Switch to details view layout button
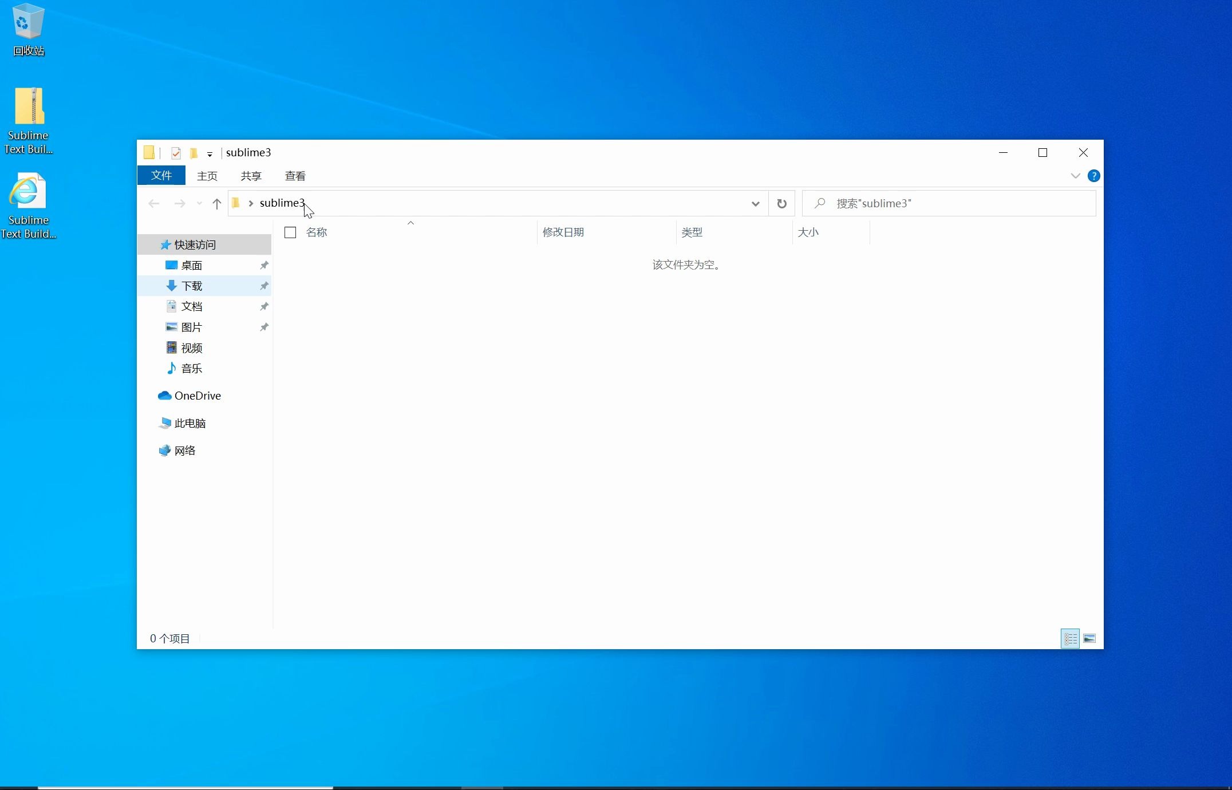 [1070, 638]
